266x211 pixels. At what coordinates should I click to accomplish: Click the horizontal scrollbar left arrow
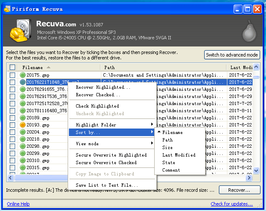point(11,178)
